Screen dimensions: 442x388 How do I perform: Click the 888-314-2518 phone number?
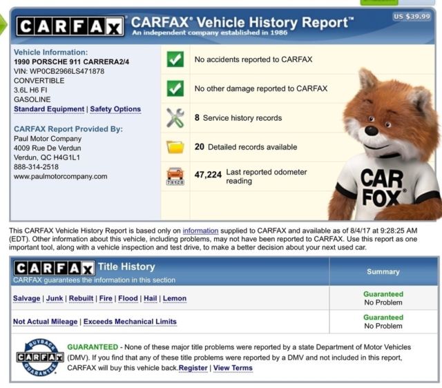36,167
